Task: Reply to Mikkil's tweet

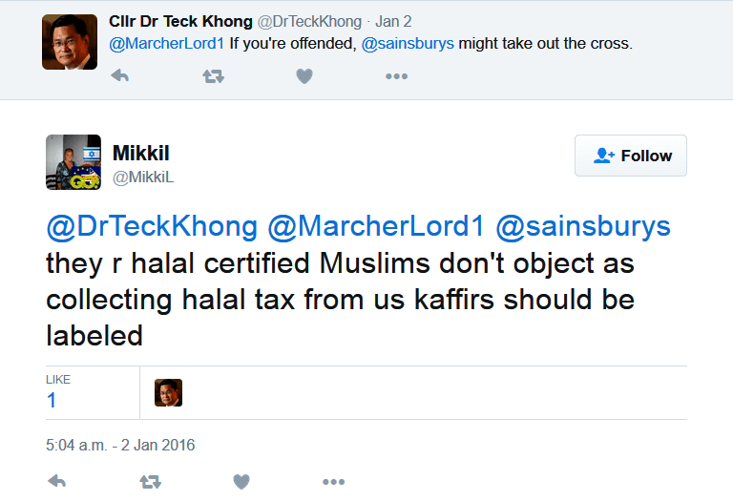Action: click(57, 482)
